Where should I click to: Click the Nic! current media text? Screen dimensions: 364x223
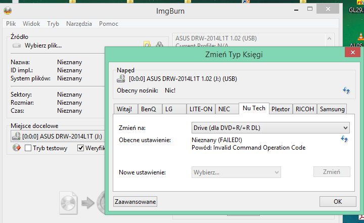[170, 91]
